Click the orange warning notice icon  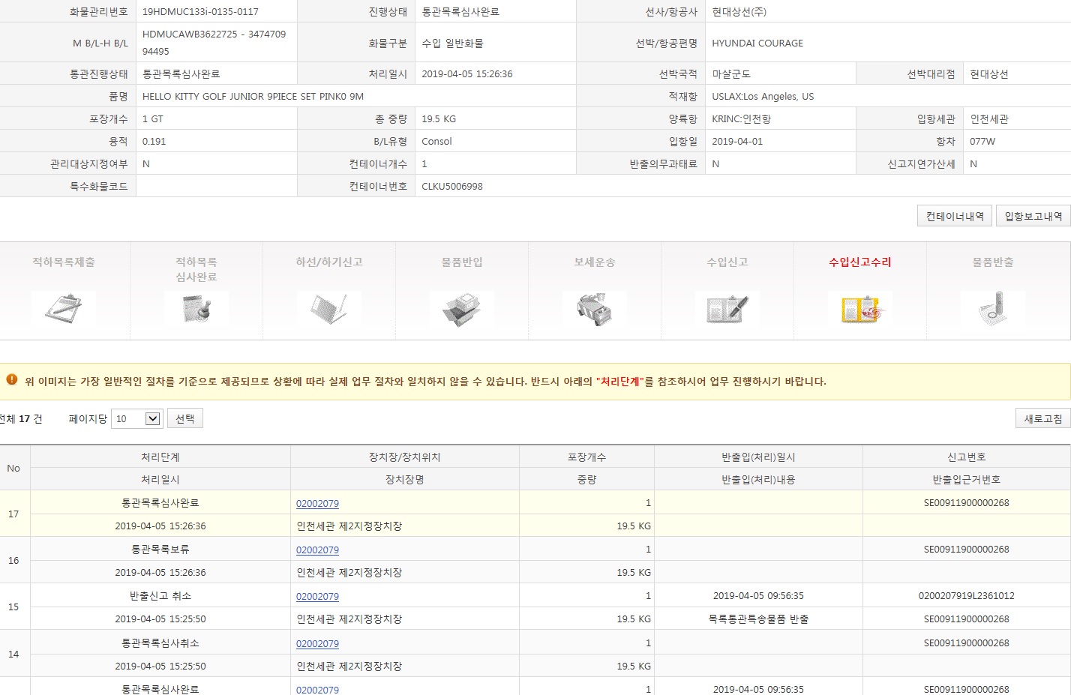click(12, 380)
